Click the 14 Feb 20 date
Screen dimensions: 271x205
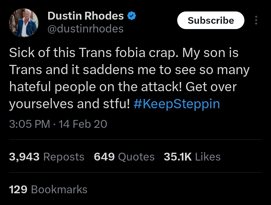(83, 124)
